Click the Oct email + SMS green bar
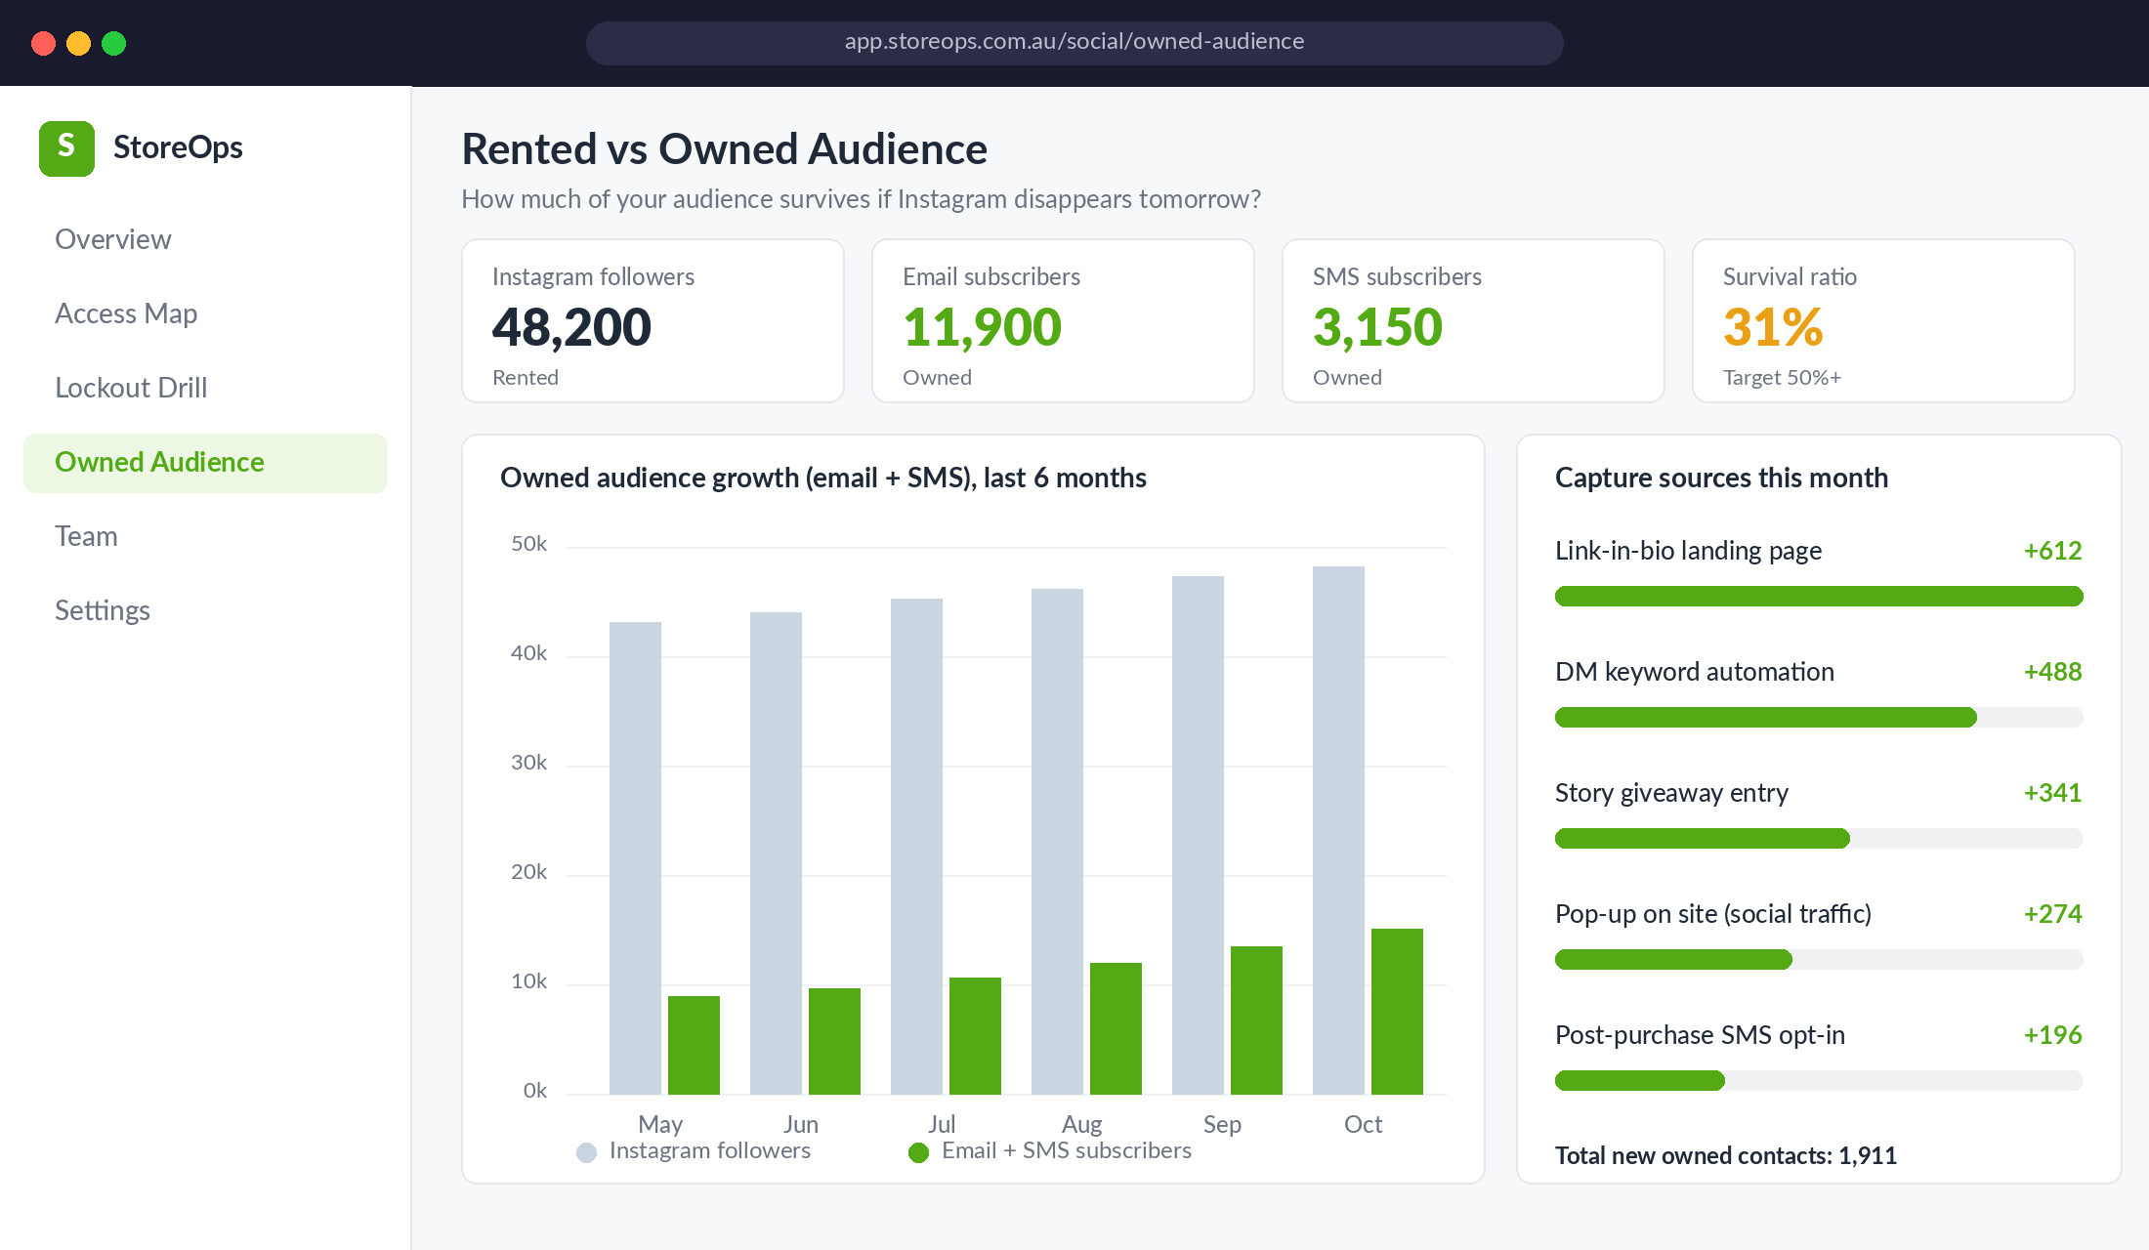Viewport: 2149px width, 1250px height. click(x=1397, y=1012)
